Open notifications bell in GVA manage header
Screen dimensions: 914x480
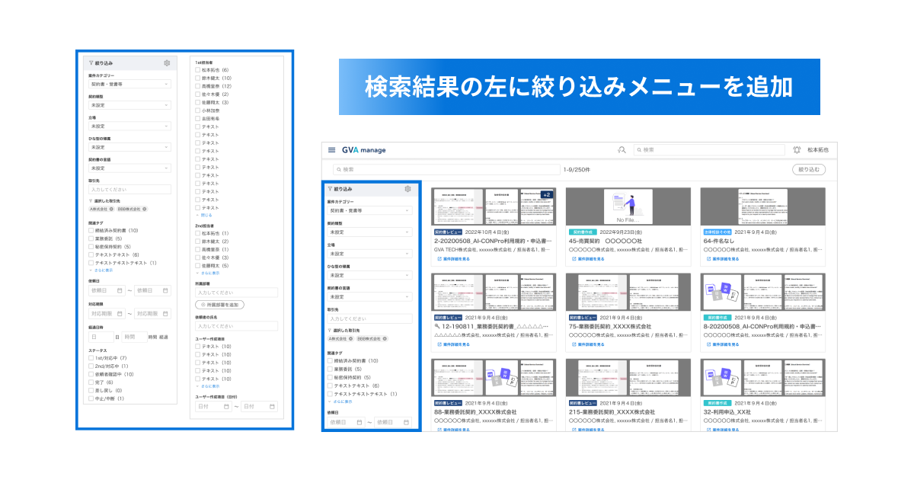coord(797,150)
